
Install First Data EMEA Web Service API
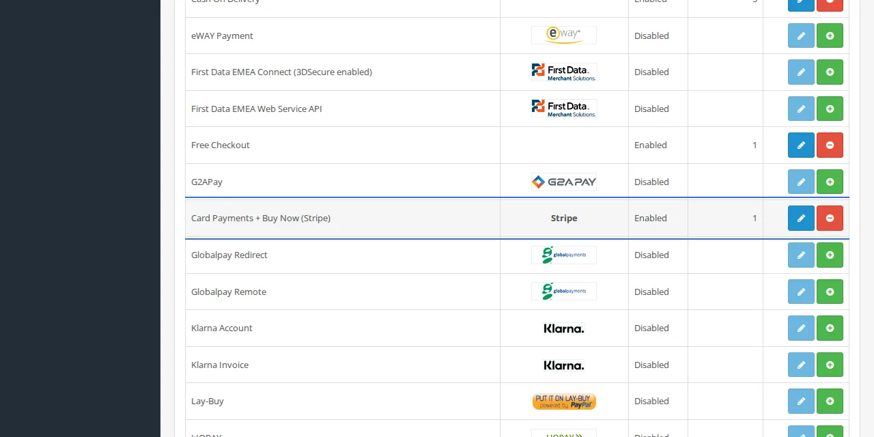click(x=830, y=109)
